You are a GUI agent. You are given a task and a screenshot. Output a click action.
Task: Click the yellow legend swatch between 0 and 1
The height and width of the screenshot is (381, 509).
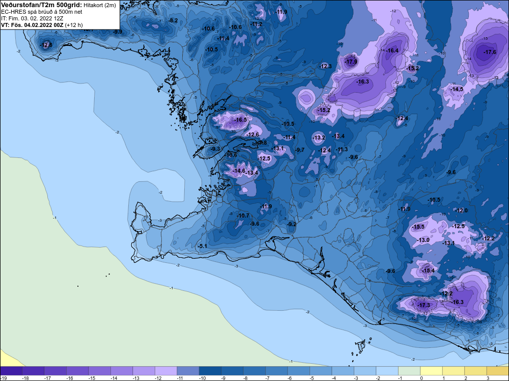431,371
